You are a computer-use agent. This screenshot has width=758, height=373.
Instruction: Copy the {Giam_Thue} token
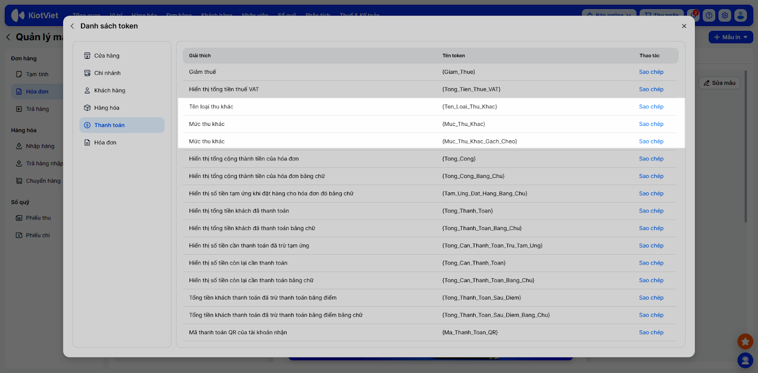point(651,72)
